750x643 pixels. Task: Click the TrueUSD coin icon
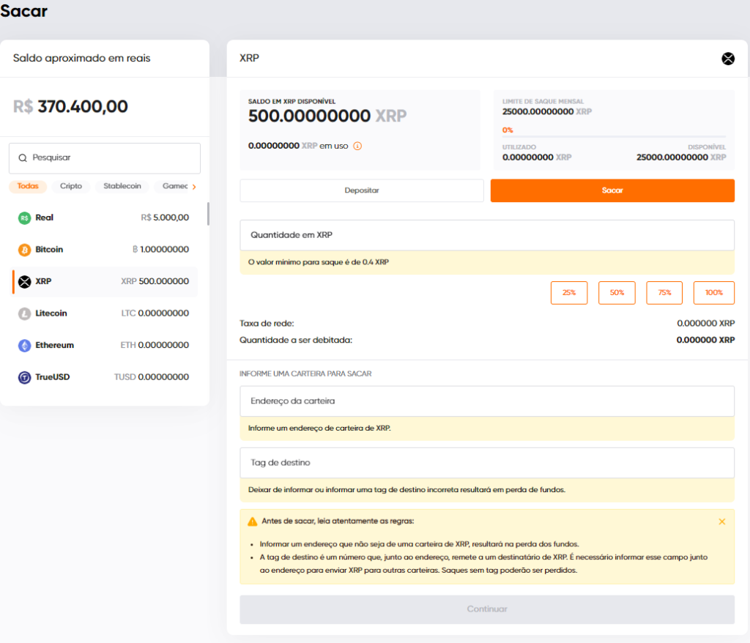pos(24,377)
